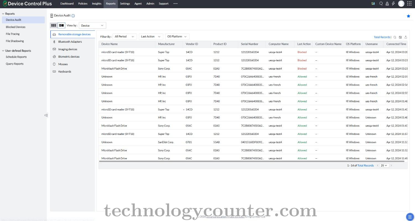Open the All Period filter dropdown

(124, 37)
